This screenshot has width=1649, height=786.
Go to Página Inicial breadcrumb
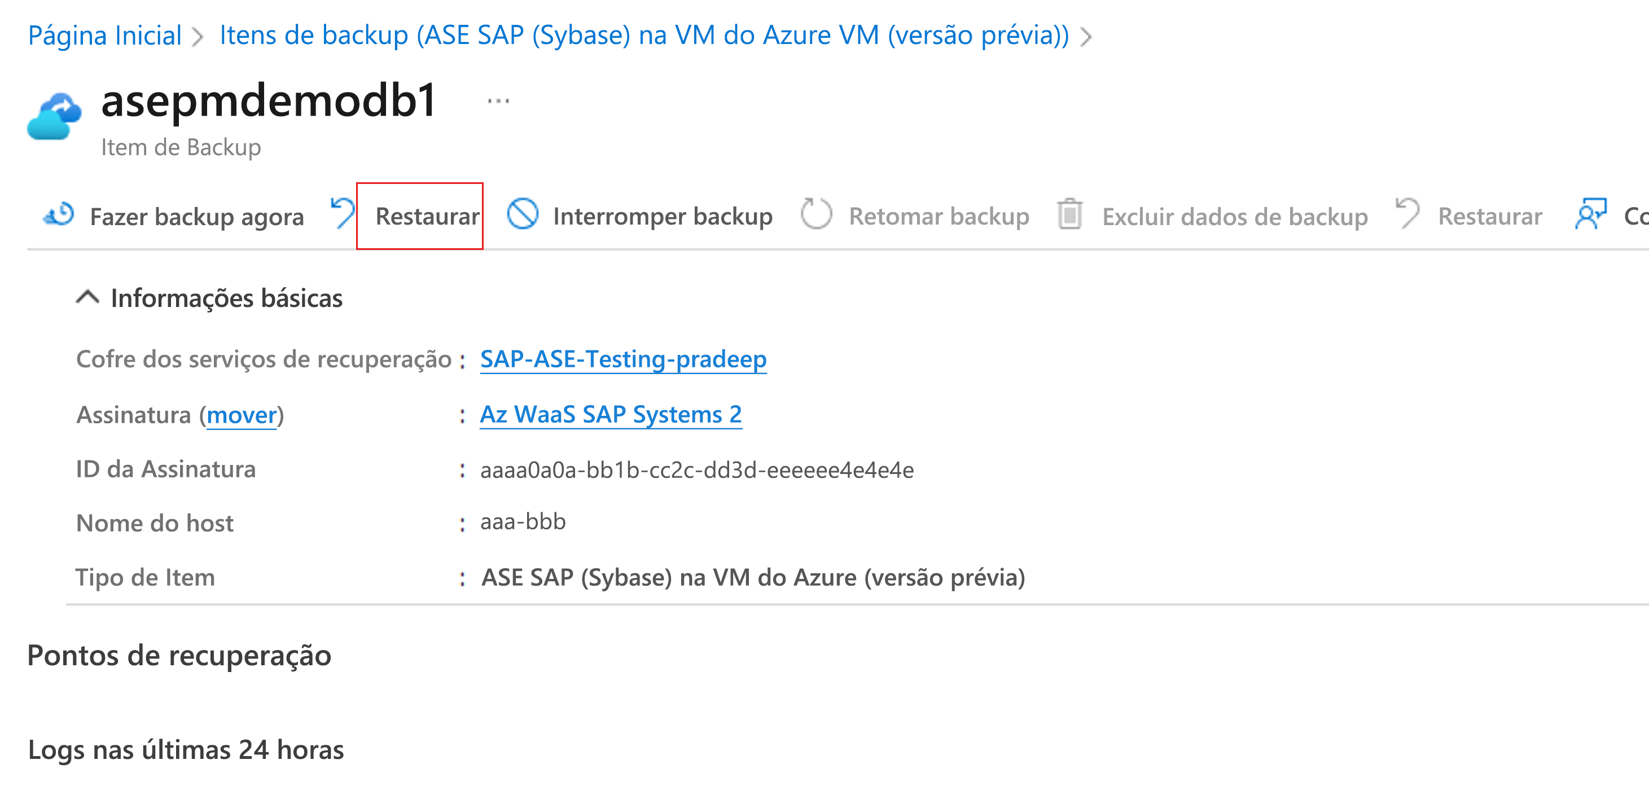[105, 35]
